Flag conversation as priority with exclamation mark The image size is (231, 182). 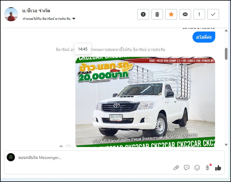coord(199,14)
